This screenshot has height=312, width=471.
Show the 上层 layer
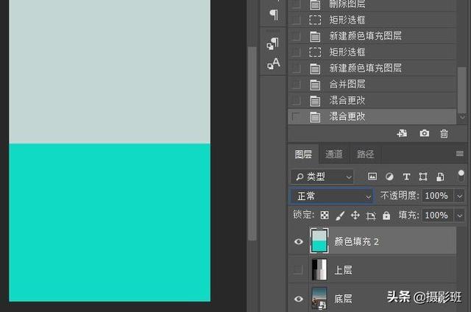click(x=297, y=269)
